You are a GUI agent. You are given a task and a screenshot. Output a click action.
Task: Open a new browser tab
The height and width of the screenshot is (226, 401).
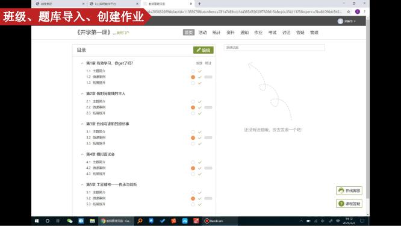pos(199,4)
